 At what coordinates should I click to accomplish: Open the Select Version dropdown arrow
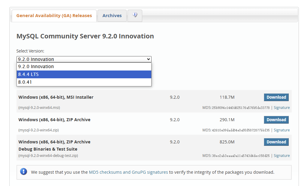pyautogui.click(x=149, y=59)
